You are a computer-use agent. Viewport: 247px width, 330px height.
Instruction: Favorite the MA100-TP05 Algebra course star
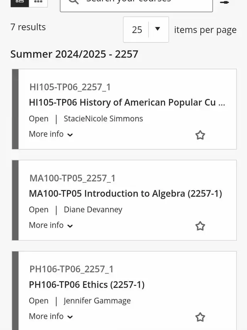pyautogui.click(x=200, y=226)
